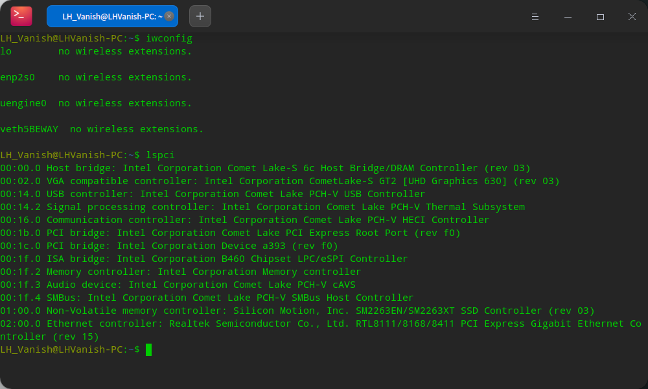648x389 pixels.
Task: Click the VGA compatible controller line
Action: tap(279, 181)
